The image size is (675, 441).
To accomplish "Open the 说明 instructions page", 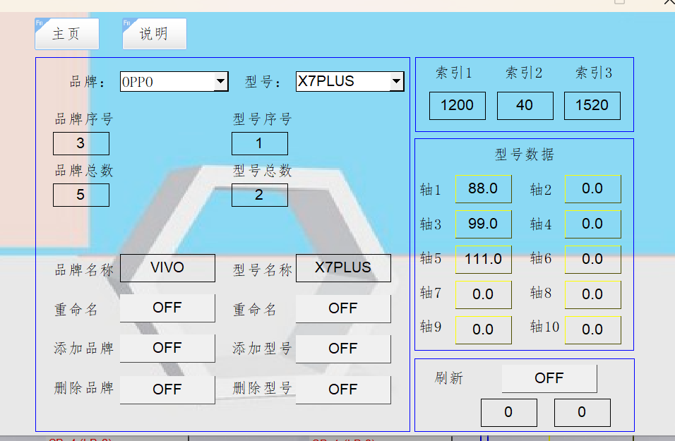I will pyautogui.click(x=154, y=34).
